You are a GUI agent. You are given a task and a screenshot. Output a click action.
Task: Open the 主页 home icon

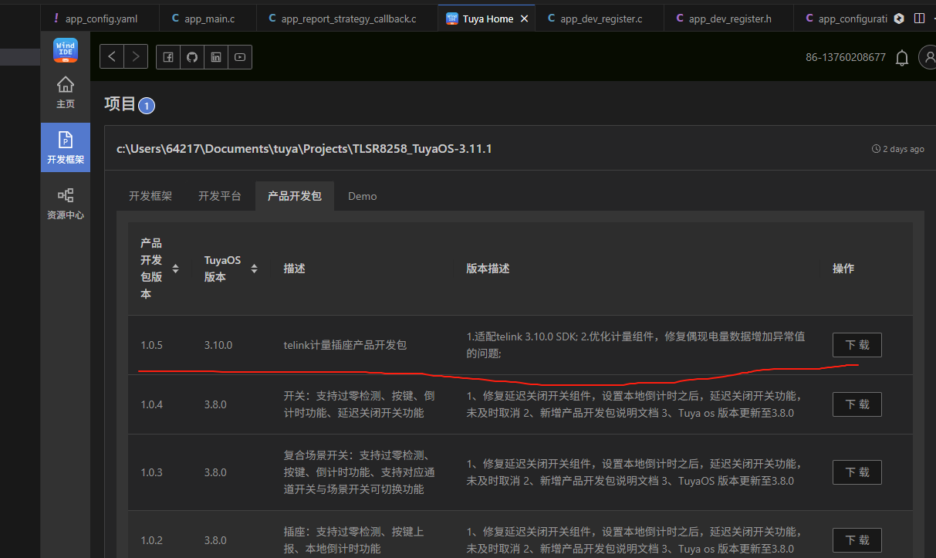click(x=66, y=93)
